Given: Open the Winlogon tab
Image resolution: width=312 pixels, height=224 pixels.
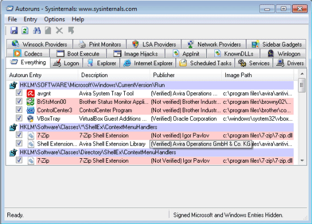Looking at the screenshot, I should 283,54.
